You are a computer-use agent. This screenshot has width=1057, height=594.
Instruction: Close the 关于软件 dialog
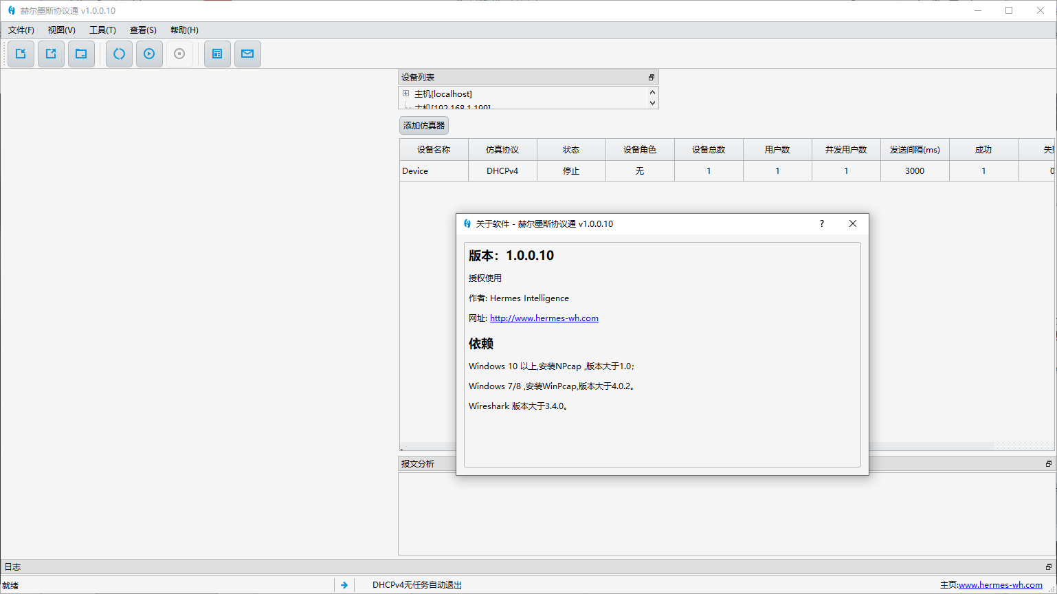tap(853, 223)
